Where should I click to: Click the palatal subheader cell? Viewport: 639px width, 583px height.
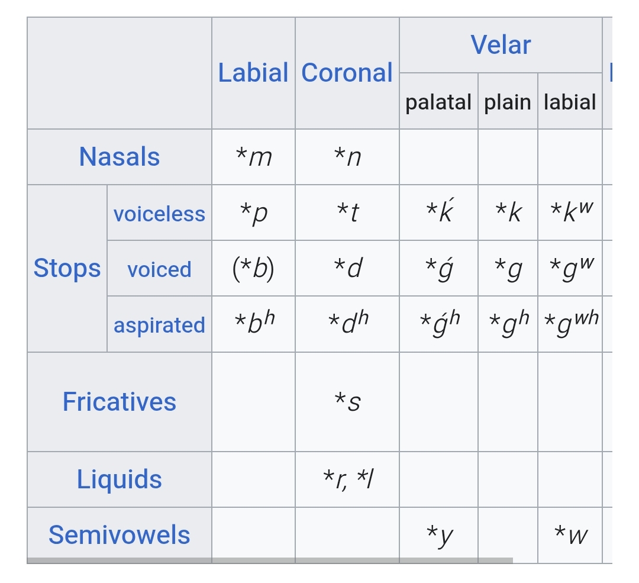tap(438, 102)
